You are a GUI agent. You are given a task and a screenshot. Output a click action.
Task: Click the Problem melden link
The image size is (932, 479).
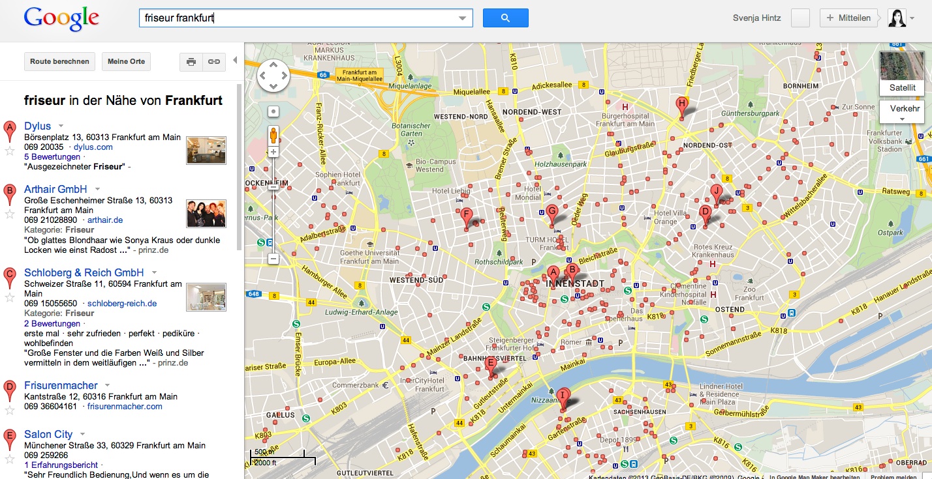[x=895, y=476]
